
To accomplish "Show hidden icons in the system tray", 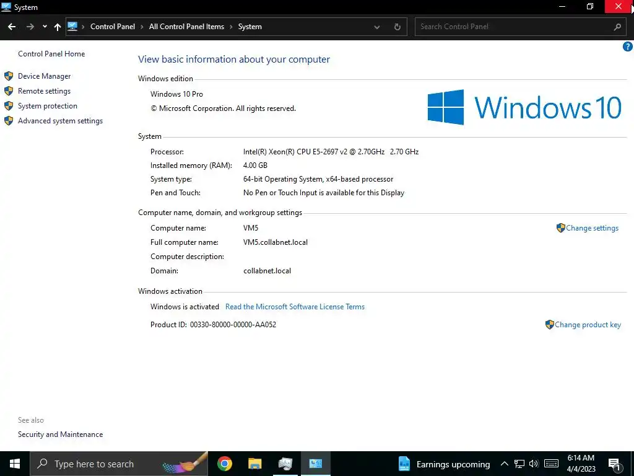I will 504,464.
